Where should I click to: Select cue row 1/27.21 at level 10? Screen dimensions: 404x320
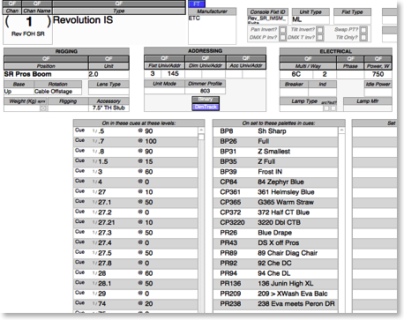click(136, 222)
